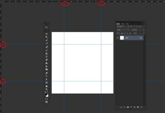Switch to the third tab in Layers panel
Image resolution: width=165 pixels, height=113 pixels.
point(127,24)
